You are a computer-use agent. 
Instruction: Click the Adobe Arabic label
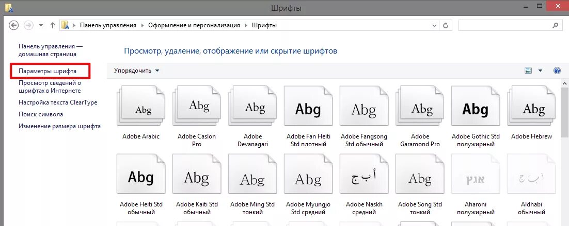tap(141, 136)
